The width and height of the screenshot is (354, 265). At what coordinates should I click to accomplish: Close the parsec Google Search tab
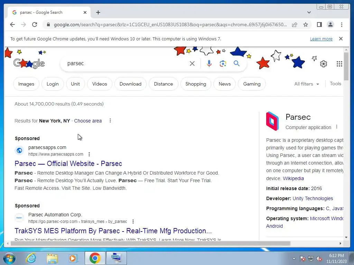point(85,12)
